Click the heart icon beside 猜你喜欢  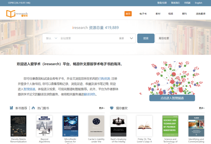112,108
